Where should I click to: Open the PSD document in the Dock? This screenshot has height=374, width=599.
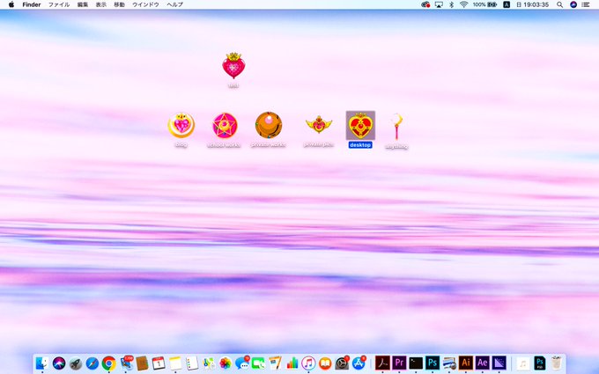(540, 363)
